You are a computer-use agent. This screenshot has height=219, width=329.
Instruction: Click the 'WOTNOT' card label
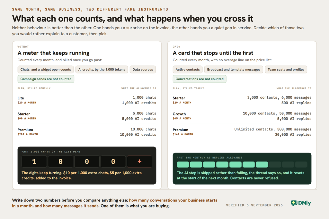tap(23, 47)
